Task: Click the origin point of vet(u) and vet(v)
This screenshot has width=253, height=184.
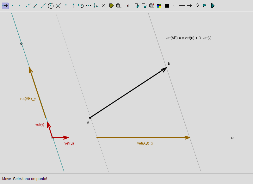Action: point(52,138)
